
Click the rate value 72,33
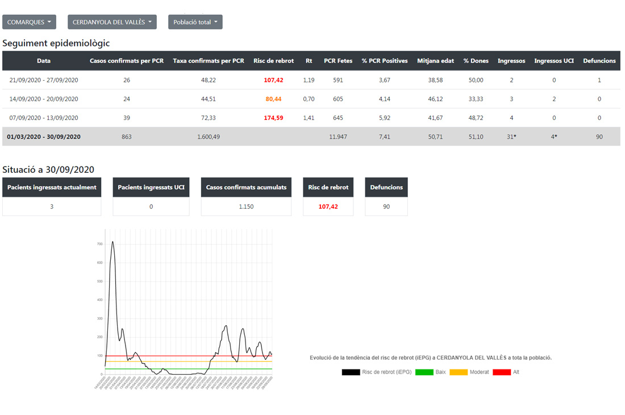pos(209,118)
